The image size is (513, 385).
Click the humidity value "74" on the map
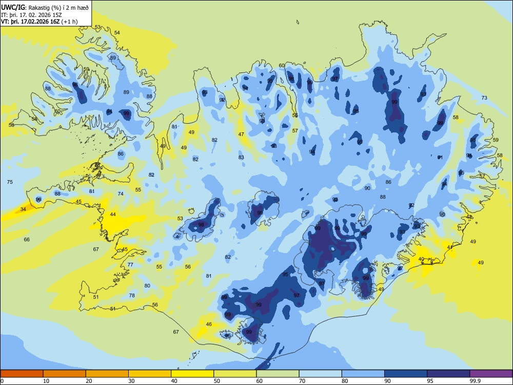[x=121, y=194]
